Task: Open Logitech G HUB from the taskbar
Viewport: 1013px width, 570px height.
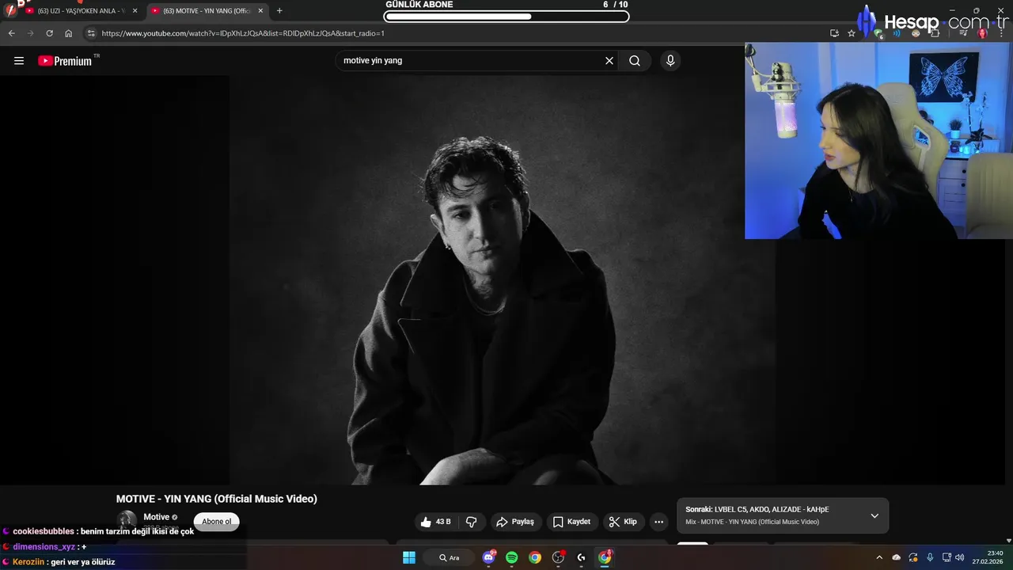Action: click(582, 557)
